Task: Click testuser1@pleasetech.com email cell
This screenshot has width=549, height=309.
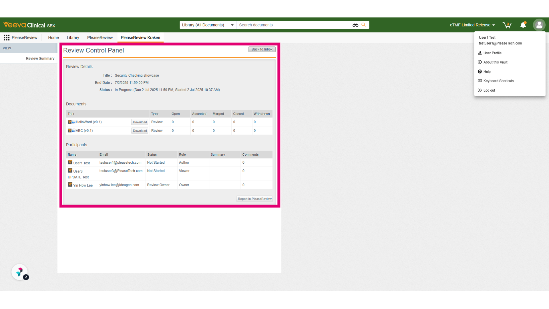Action: click(x=120, y=163)
